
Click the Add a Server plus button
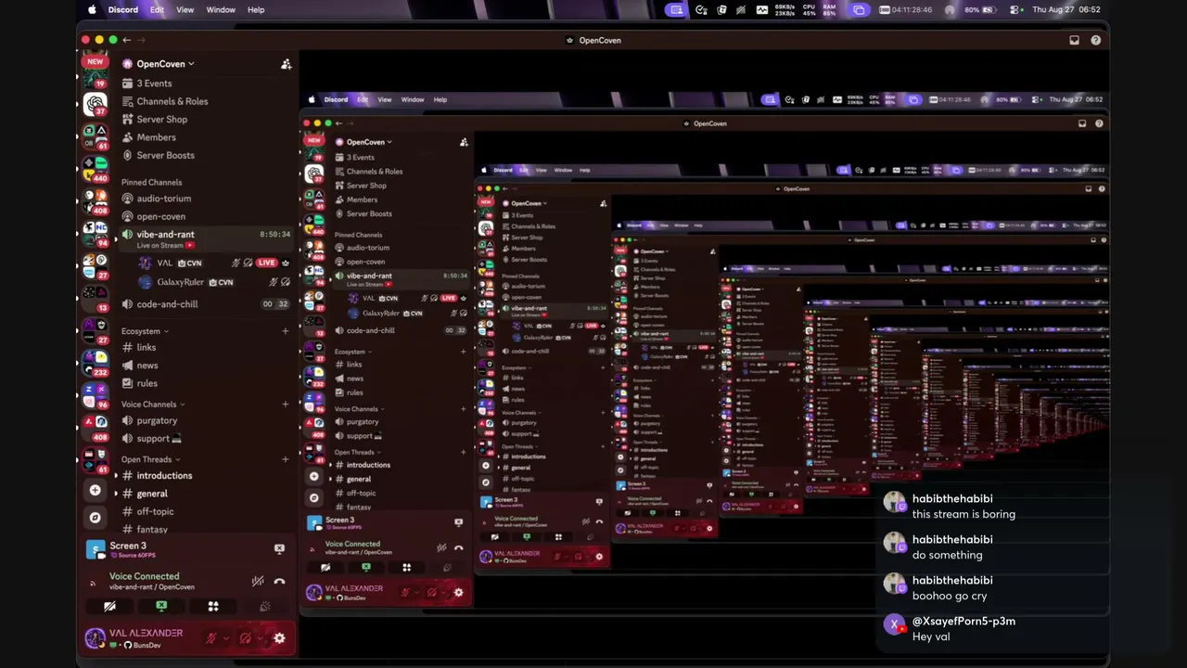[95, 490]
